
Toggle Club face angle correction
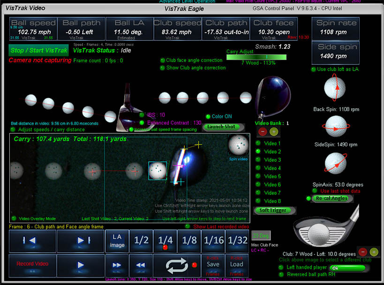(162, 60)
